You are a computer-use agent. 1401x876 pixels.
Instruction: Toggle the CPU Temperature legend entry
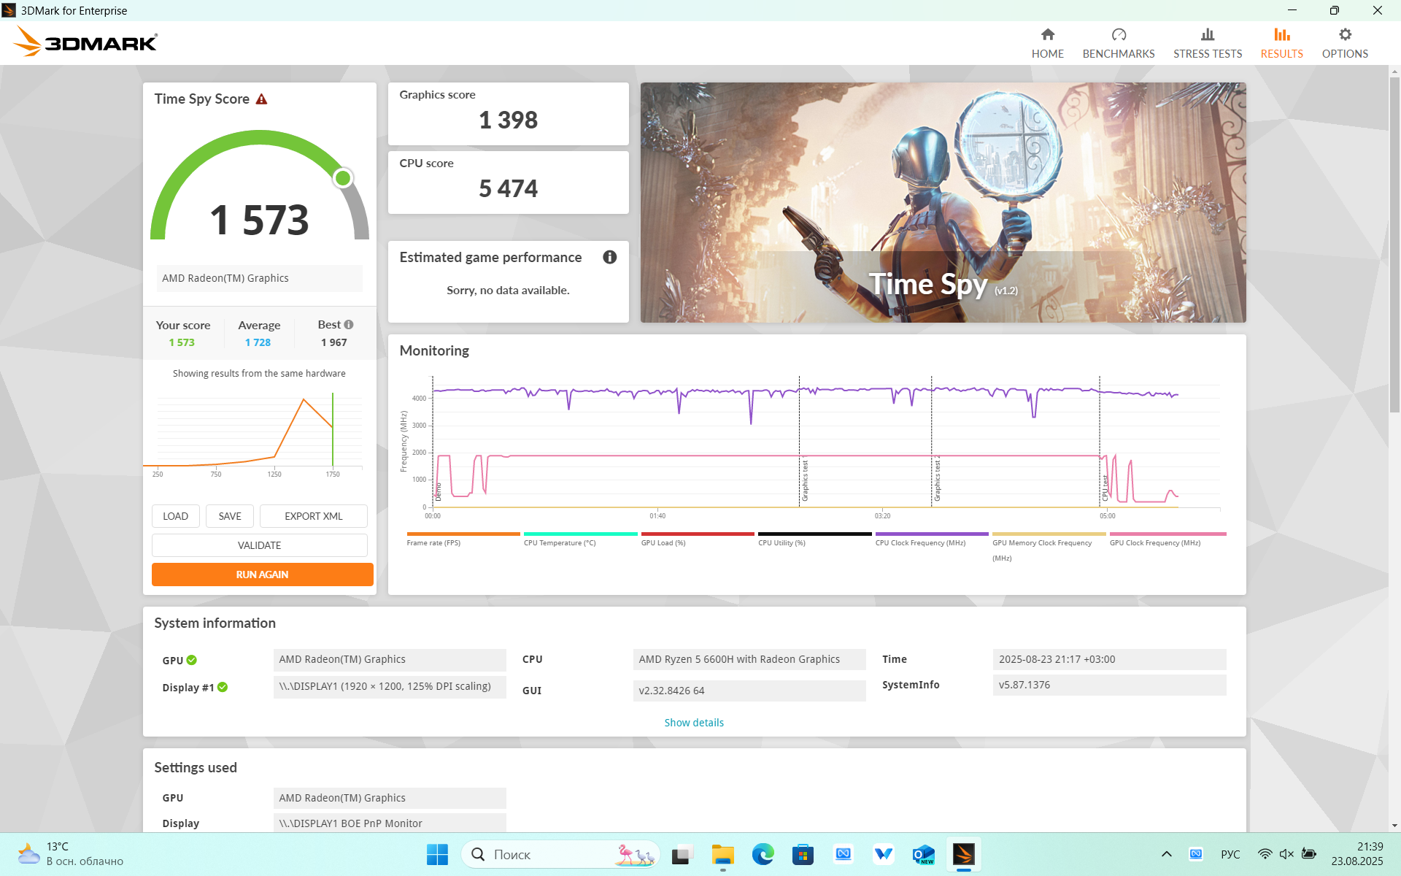pos(559,542)
